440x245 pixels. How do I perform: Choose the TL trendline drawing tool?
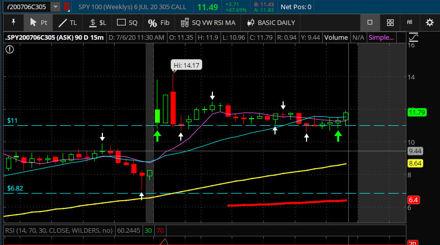67,22
